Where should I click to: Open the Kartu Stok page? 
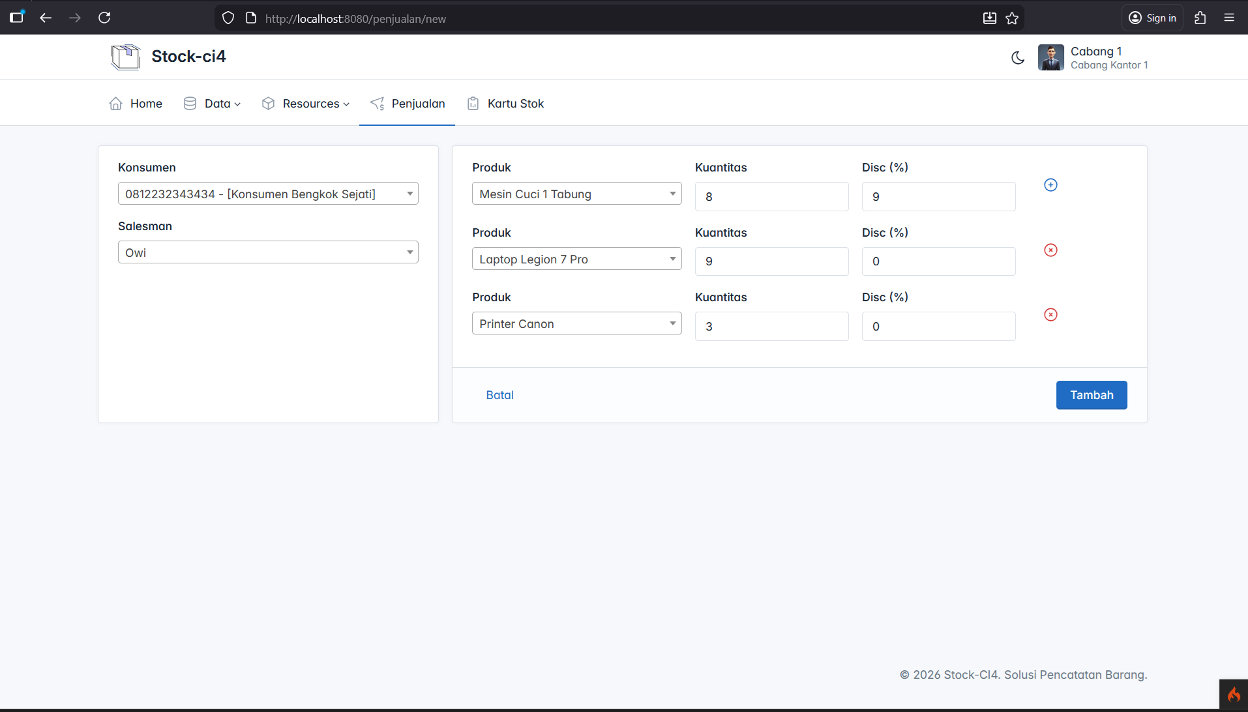(x=505, y=104)
